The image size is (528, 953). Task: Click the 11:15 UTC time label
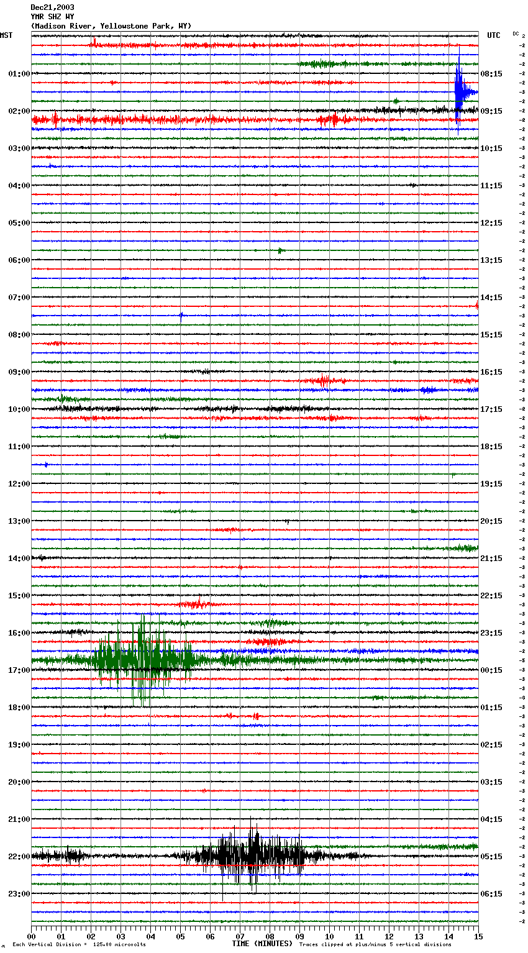point(491,186)
